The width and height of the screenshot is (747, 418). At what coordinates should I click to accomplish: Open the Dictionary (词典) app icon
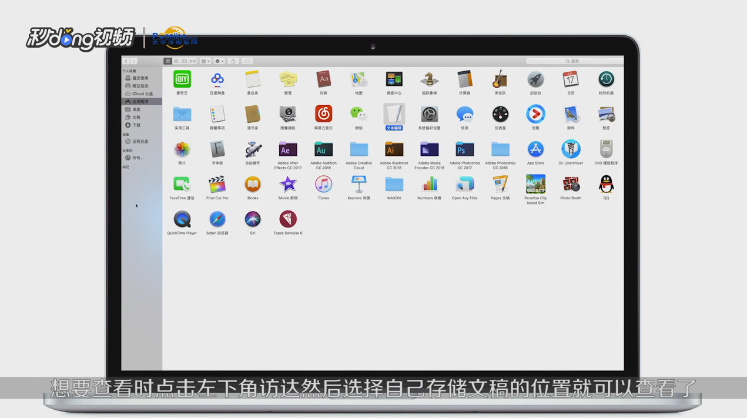[323, 79]
